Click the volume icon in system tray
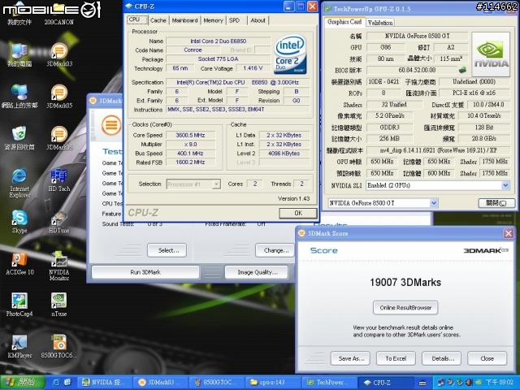This screenshot has width=520, height=390. pyautogui.click(x=468, y=383)
